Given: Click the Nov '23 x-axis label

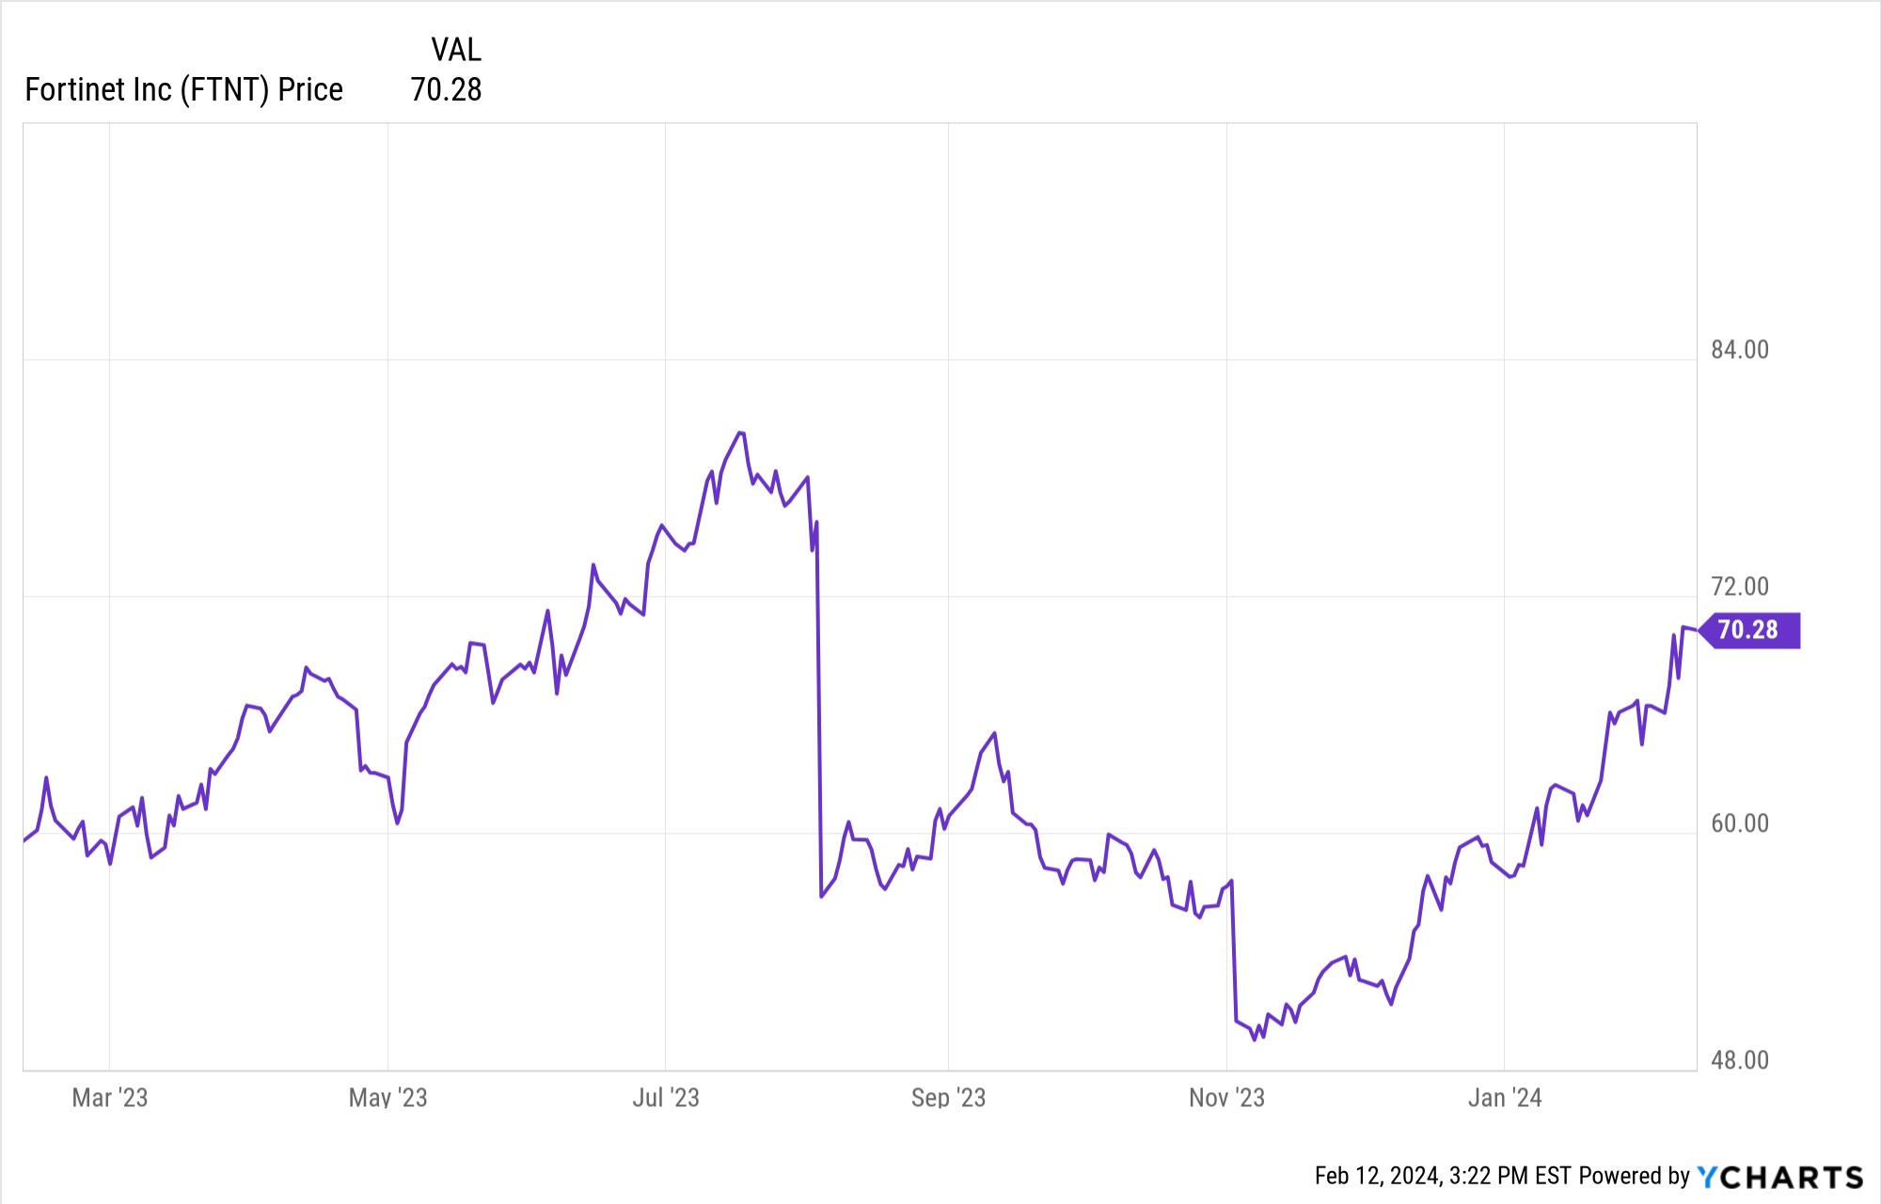Looking at the screenshot, I should pyautogui.click(x=1226, y=1098).
